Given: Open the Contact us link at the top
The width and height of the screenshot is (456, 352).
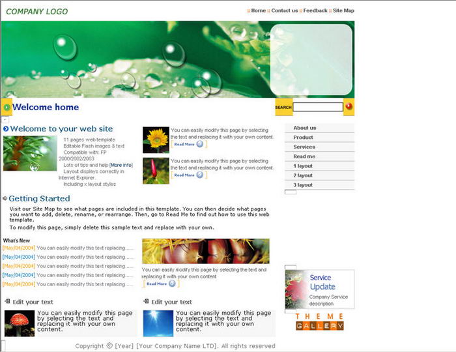Looking at the screenshot, I should pyautogui.click(x=284, y=10).
